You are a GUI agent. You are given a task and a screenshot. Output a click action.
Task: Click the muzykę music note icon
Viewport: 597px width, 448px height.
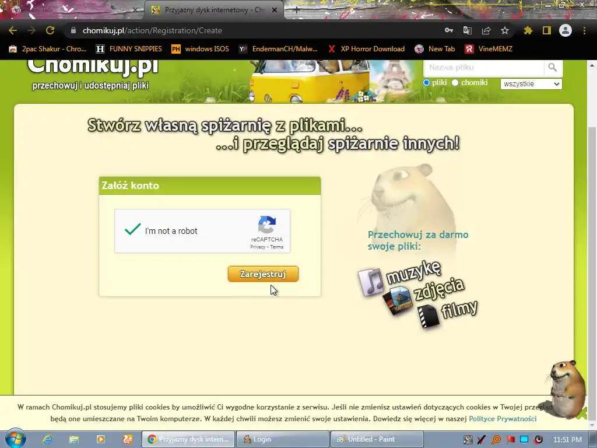point(370,282)
